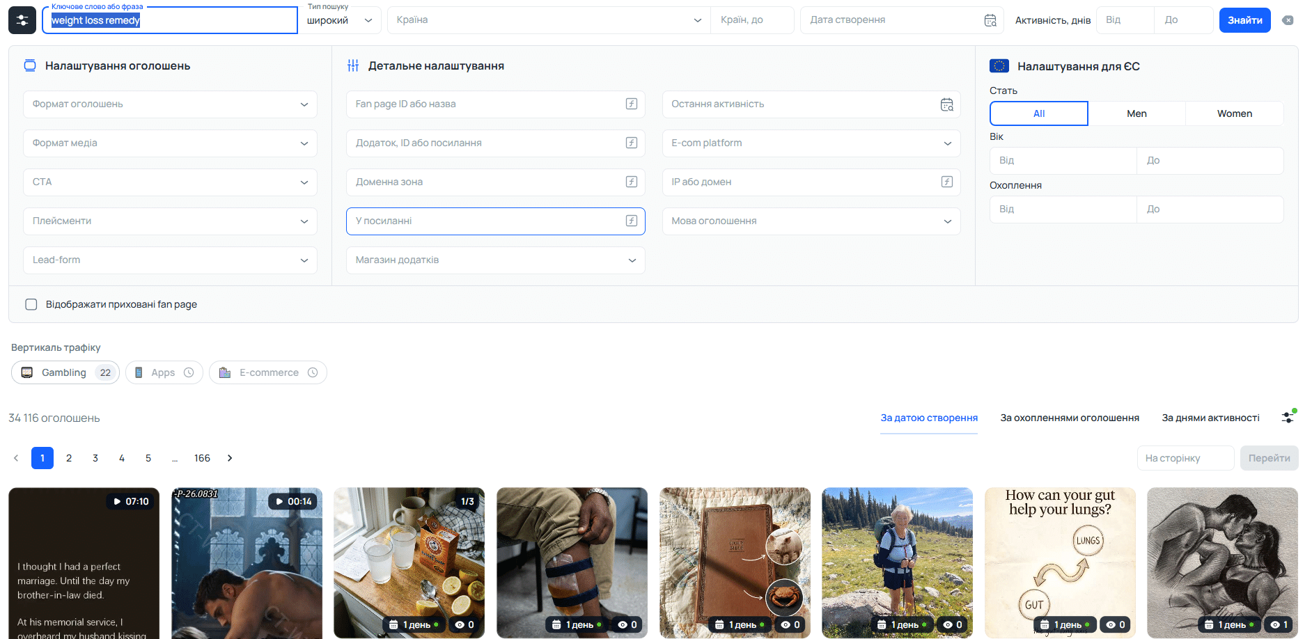Select Women gender option

click(1234, 113)
